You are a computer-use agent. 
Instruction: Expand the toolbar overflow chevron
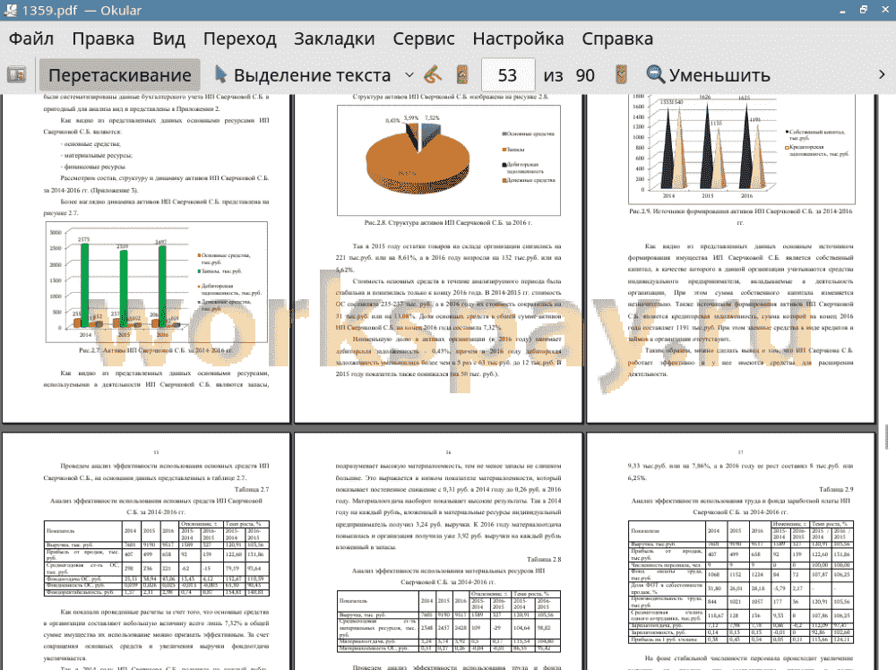[x=882, y=75]
